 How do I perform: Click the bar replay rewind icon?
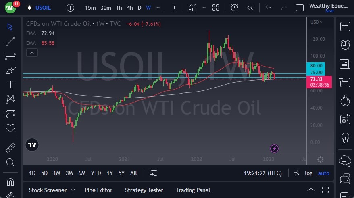pyautogui.click(x=250, y=8)
